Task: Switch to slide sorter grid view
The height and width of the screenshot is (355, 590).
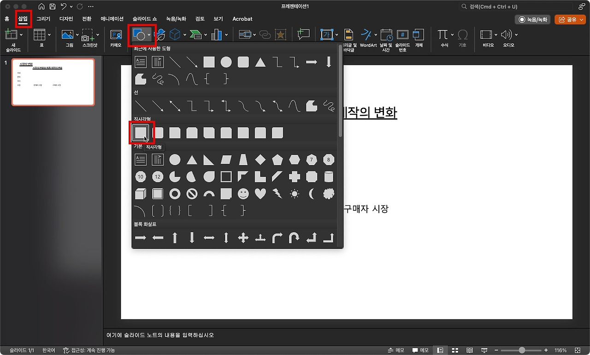Action: 455,350
